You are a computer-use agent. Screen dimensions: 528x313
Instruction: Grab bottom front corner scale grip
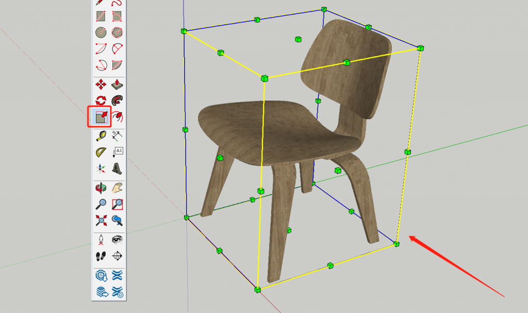(258, 290)
